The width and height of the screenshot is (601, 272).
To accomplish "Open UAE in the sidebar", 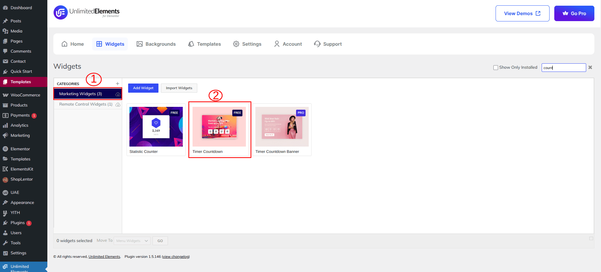I will tap(24, 192).
